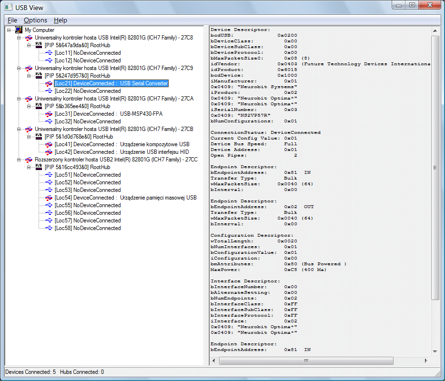Click hub icon of PIP 5&b365ee4&0 RootHub

coord(39,106)
